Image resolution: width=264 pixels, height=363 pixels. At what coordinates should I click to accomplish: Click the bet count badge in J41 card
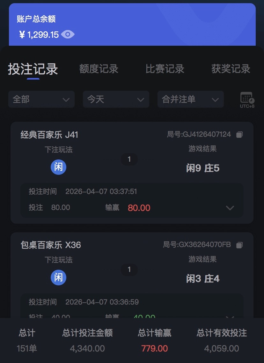click(x=129, y=159)
